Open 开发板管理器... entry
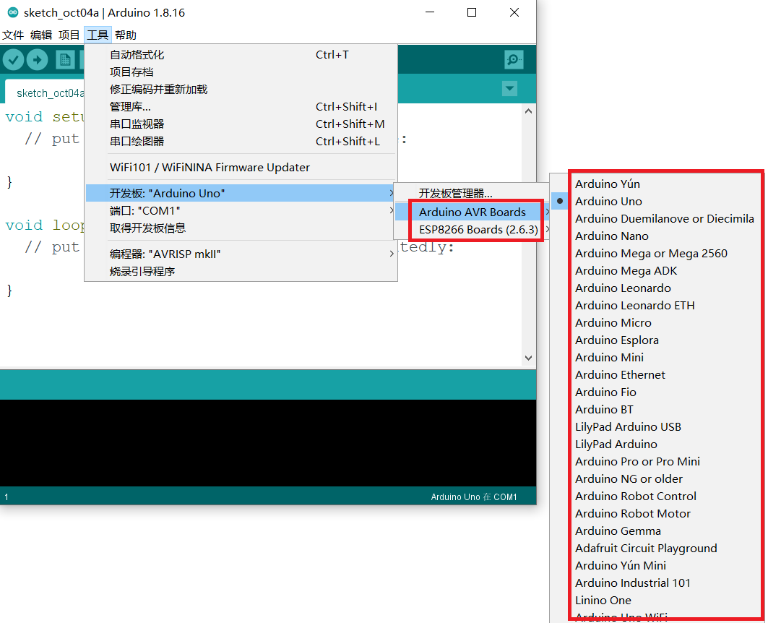The height and width of the screenshot is (623, 768). click(471, 193)
